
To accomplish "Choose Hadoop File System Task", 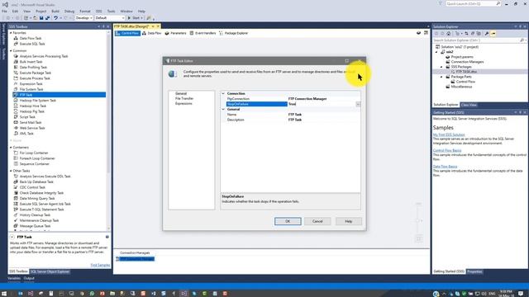I will [x=37, y=101].
